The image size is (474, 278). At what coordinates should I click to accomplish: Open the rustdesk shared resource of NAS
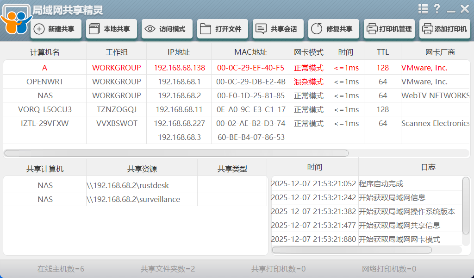click(x=127, y=185)
